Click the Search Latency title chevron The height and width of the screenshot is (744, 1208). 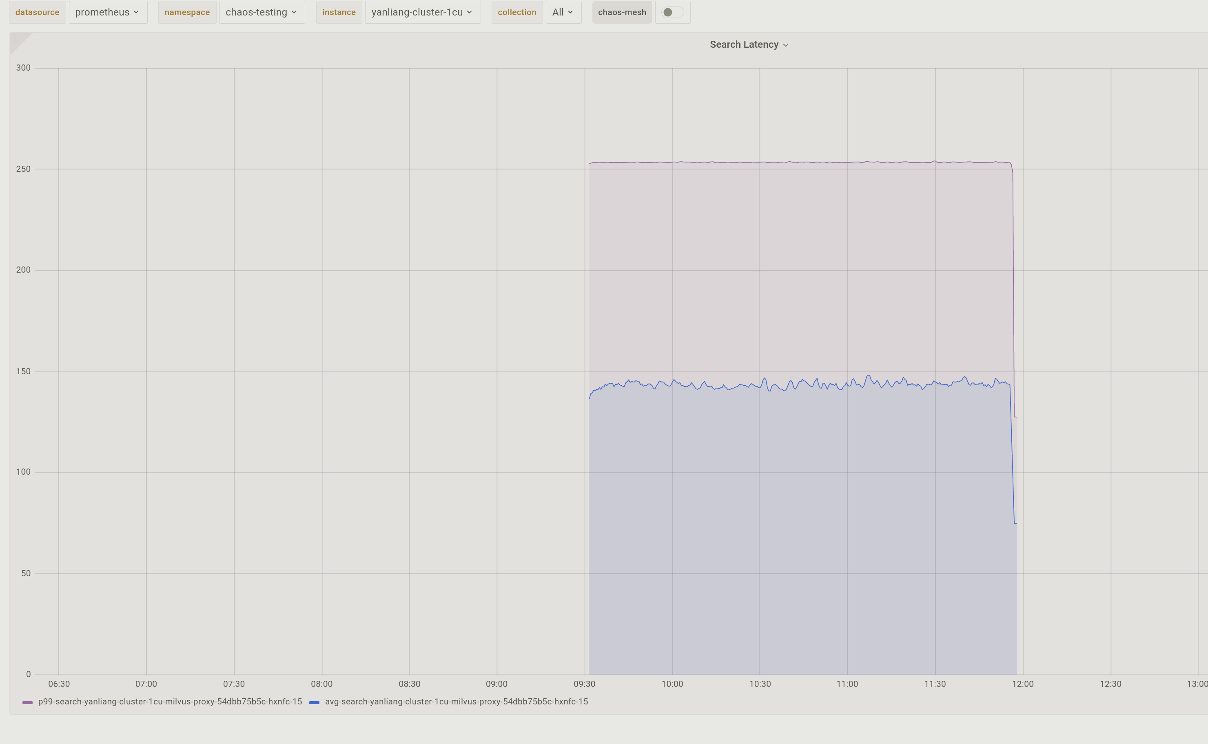pyautogui.click(x=785, y=45)
